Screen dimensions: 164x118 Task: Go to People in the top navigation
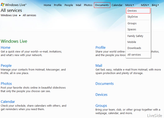69,5
